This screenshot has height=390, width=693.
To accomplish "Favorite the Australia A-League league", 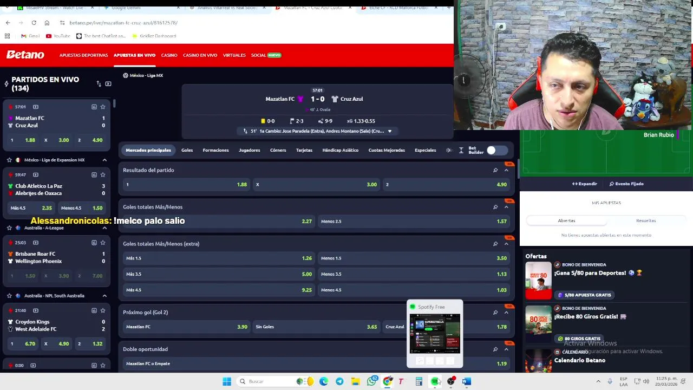I will point(9,228).
